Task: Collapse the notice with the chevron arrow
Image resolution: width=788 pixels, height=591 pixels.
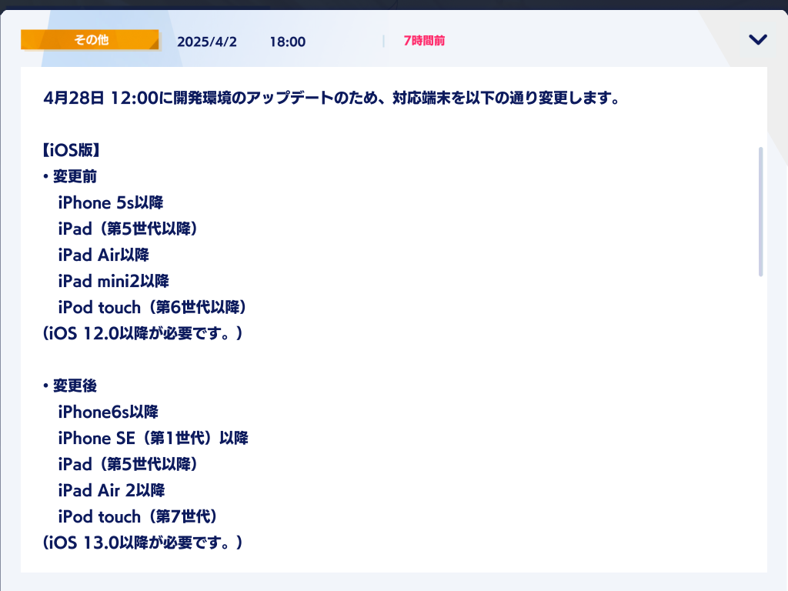Action: coord(758,40)
